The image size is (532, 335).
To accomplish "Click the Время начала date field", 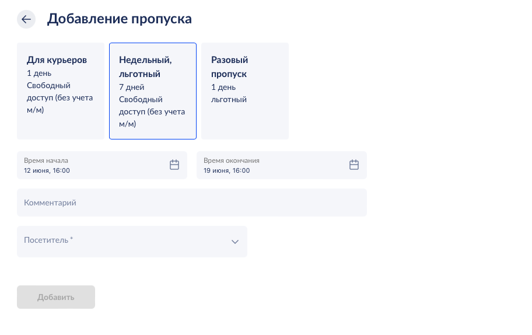I will click(x=93, y=165).
